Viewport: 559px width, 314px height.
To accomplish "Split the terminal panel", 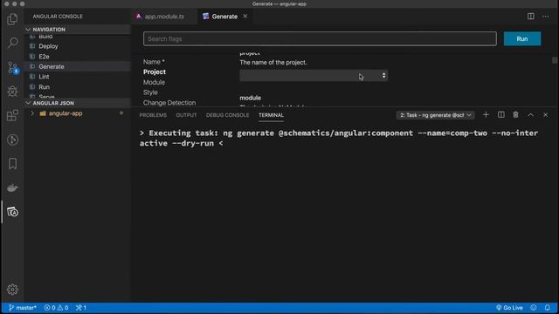I will [500, 114].
